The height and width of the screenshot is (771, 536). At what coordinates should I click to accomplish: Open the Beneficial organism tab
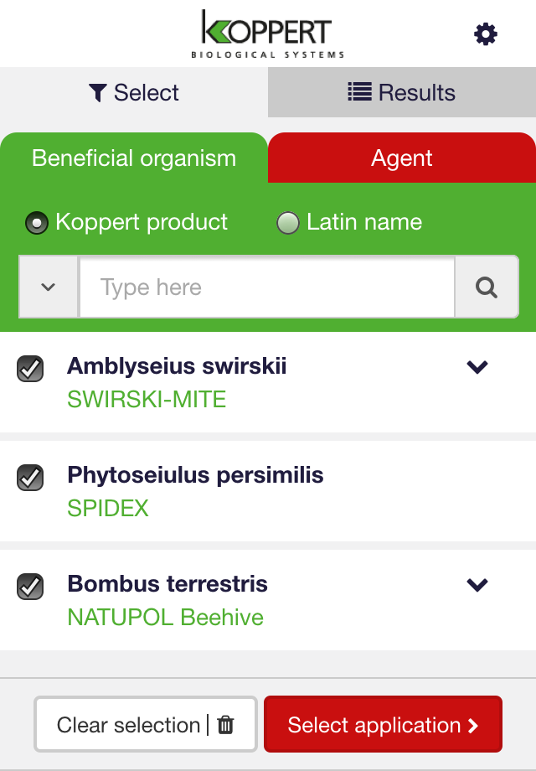coord(132,158)
